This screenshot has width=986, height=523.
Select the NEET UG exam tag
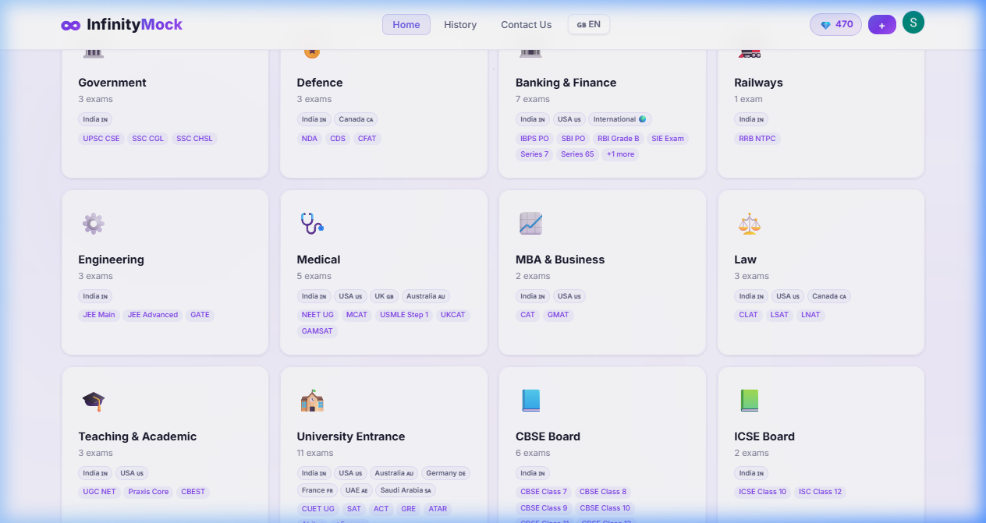point(317,315)
